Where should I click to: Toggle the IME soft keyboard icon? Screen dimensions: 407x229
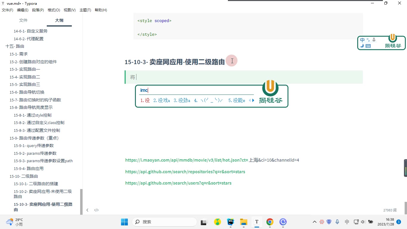coord(368,46)
